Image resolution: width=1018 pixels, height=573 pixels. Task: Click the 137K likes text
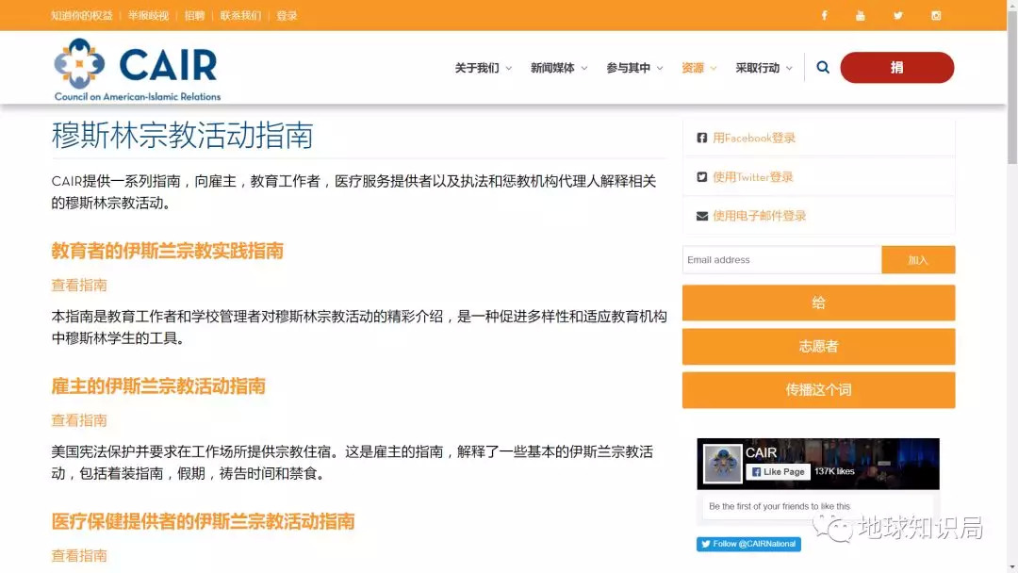[834, 472]
